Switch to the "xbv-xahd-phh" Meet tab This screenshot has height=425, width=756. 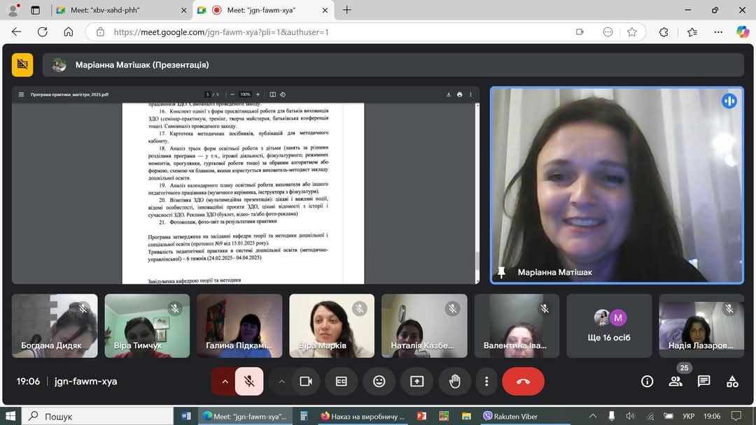[x=115, y=10]
